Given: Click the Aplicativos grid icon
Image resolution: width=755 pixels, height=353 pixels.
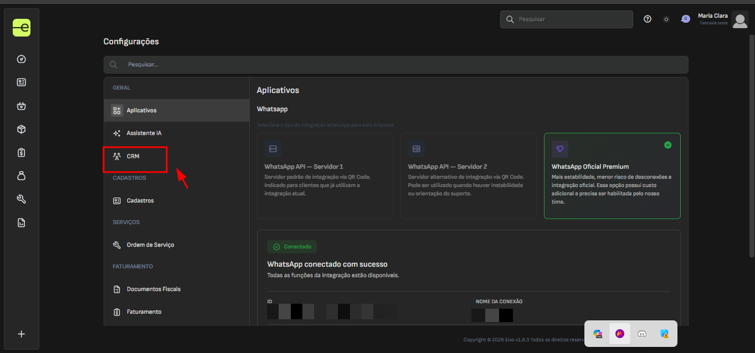Looking at the screenshot, I should (x=117, y=110).
